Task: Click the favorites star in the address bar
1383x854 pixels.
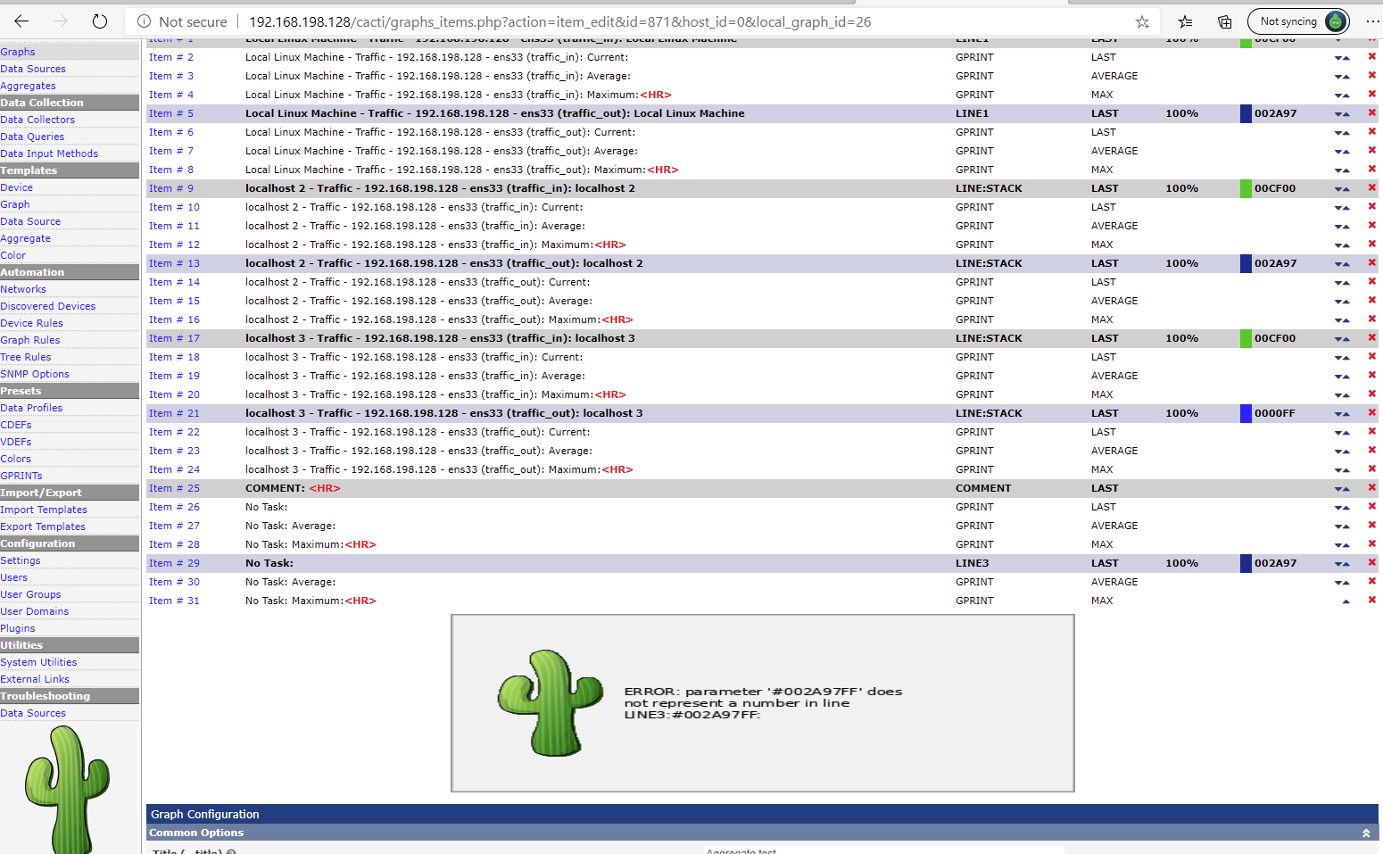Action: [1142, 21]
